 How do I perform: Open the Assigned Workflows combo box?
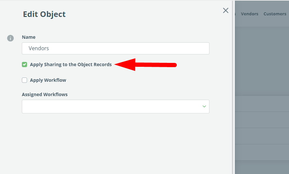(115, 107)
